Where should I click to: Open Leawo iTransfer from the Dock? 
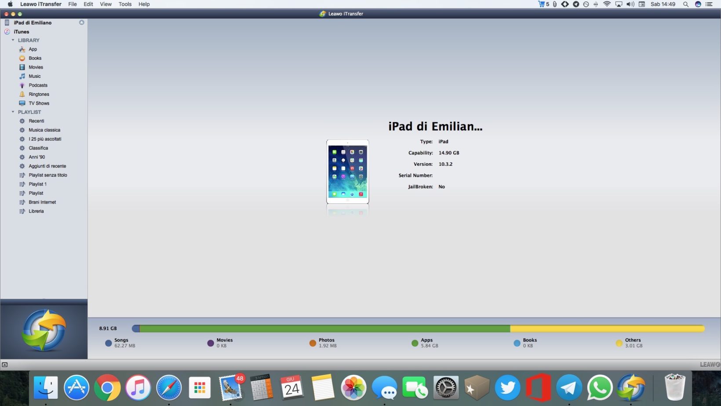pos(630,388)
